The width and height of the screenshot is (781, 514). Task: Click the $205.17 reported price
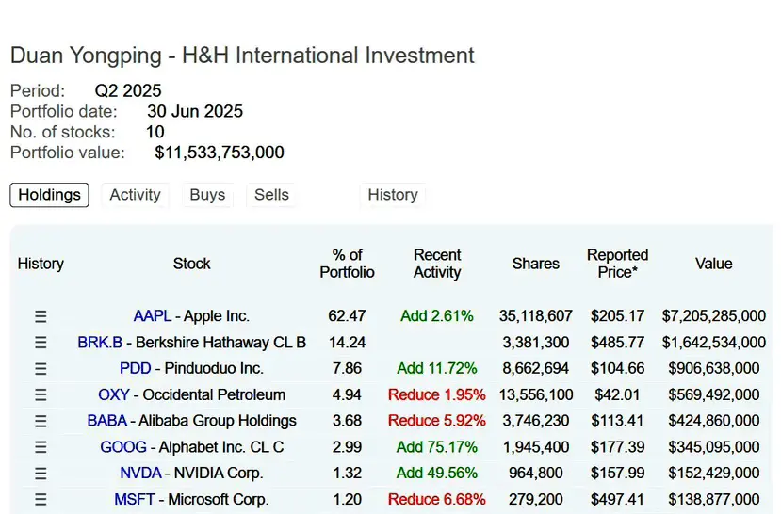pos(617,316)
